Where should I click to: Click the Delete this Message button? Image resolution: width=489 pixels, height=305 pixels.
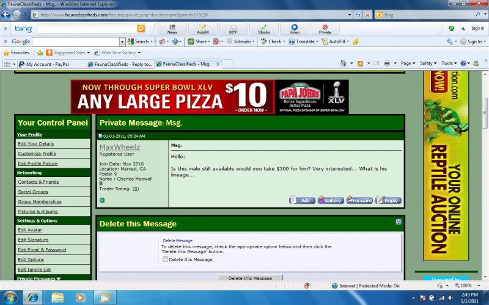[x=250, y=278]
